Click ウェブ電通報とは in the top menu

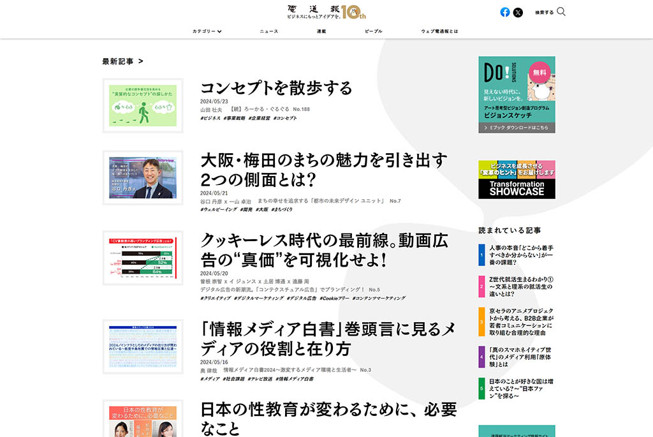pos(440,30)
